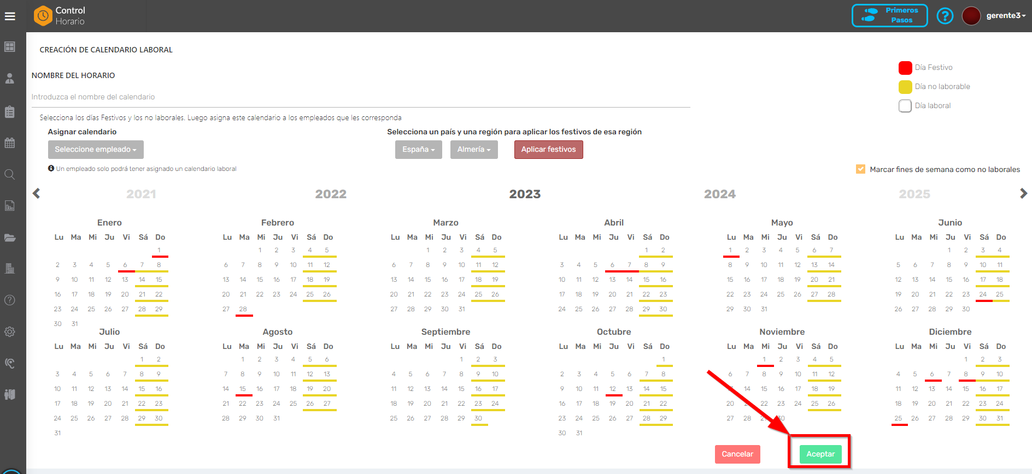
Task: Select the yellow Día no laborable swatch
Action: (x=905, y=87)
